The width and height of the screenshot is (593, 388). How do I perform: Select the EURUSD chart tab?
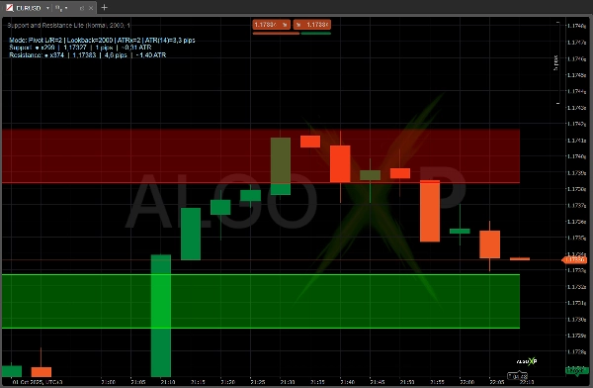(48, 8)
